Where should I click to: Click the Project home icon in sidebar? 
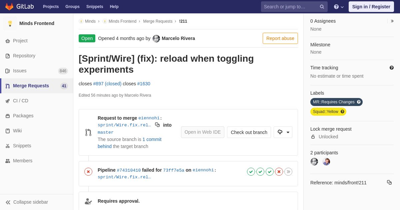[x=8, y=41]
